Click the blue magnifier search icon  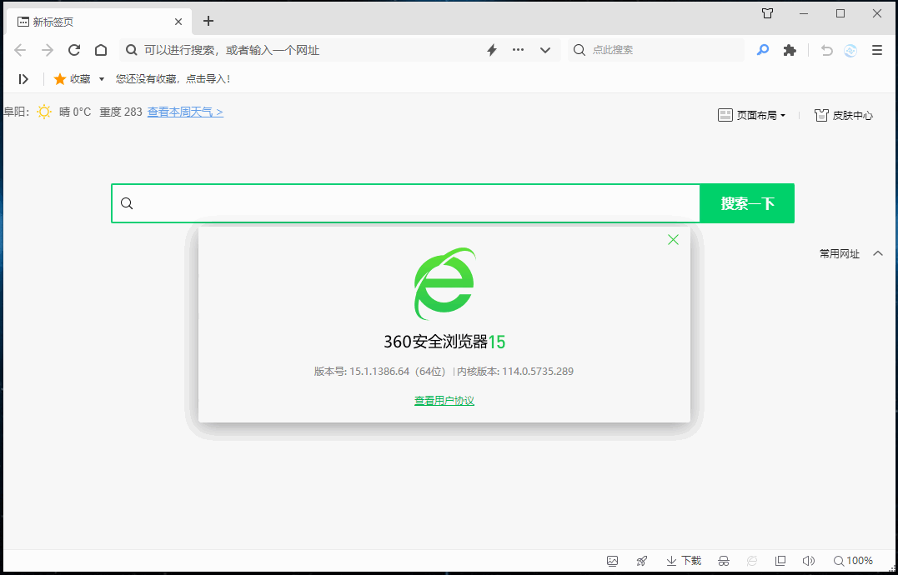point(762,50)
